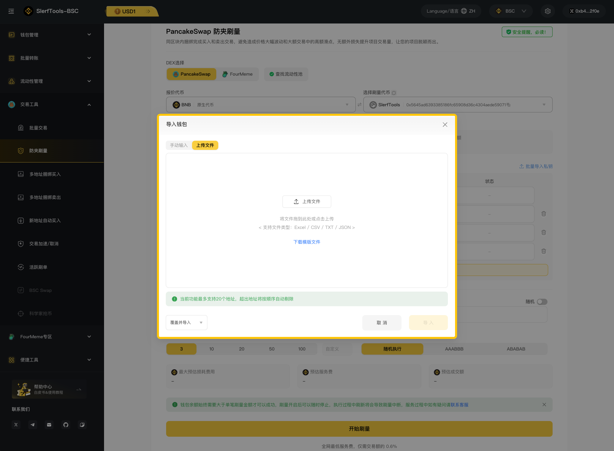Click the refresh icon beside 选择刷量代币
The height and width of the screenshot is (451, 614).
[x=394, y=93]
